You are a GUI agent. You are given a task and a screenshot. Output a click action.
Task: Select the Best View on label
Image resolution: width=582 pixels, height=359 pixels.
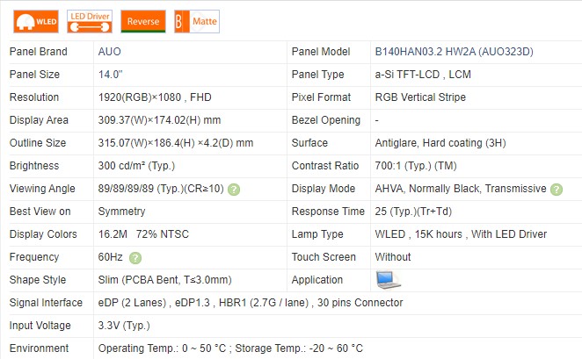tap(40, 212)
